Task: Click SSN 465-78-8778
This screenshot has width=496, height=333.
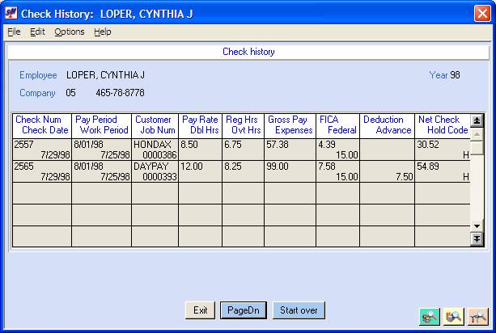Action: click(120, 93)
